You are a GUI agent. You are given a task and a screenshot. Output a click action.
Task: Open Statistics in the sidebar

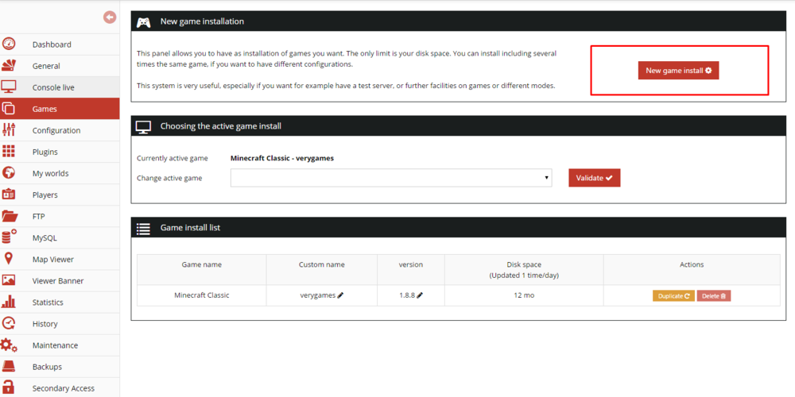(48, 303)
